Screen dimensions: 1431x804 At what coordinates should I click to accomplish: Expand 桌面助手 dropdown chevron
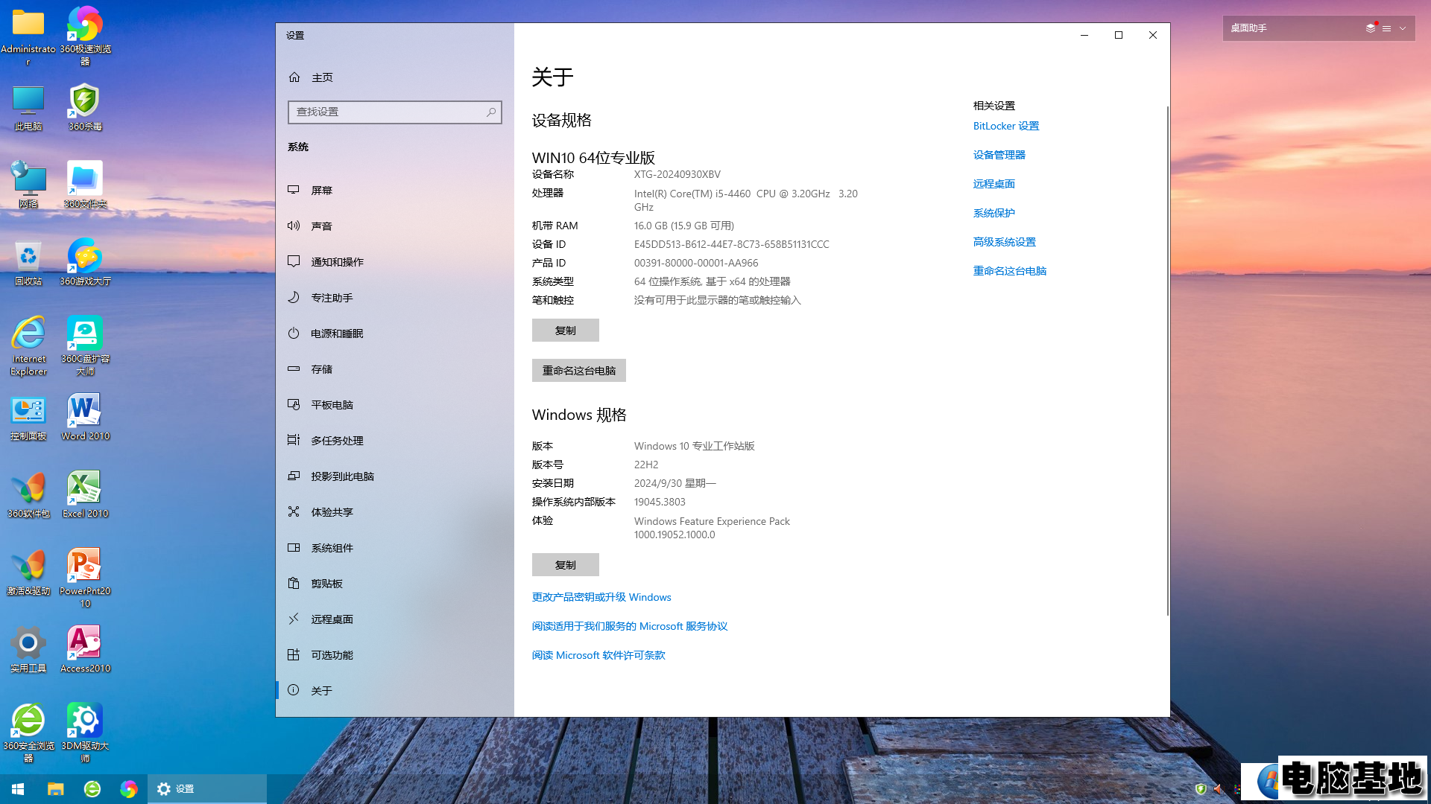click(x=1403, y=28)
